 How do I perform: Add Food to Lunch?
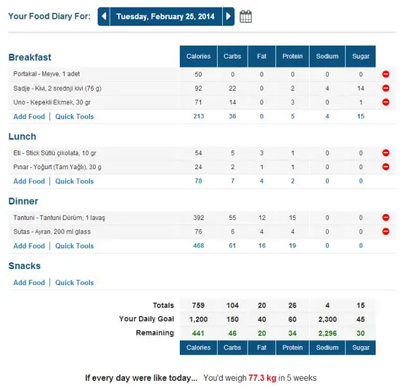tap(29, 181)
